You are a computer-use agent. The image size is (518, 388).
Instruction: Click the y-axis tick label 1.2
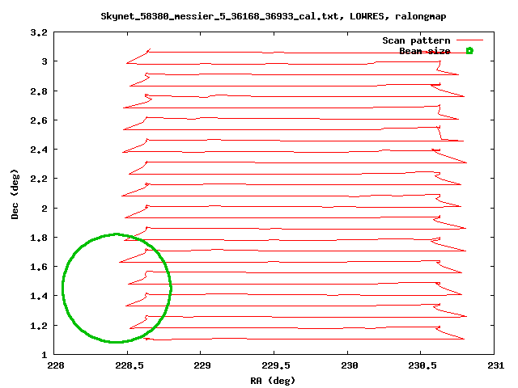[x=39, y=326]
